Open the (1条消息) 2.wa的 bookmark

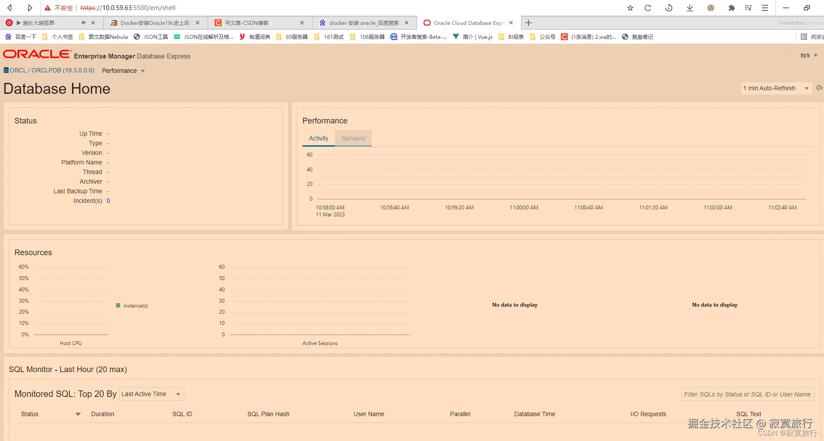(x=589, y=37)
